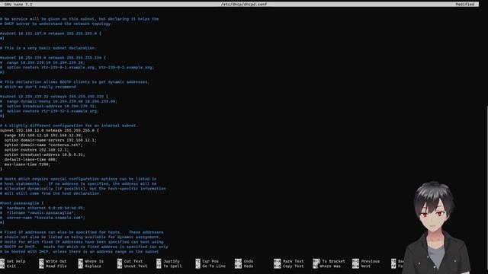Click the Next shortcut label
Image resolution: width=488 pixels, height=274 pixels.
366,266
